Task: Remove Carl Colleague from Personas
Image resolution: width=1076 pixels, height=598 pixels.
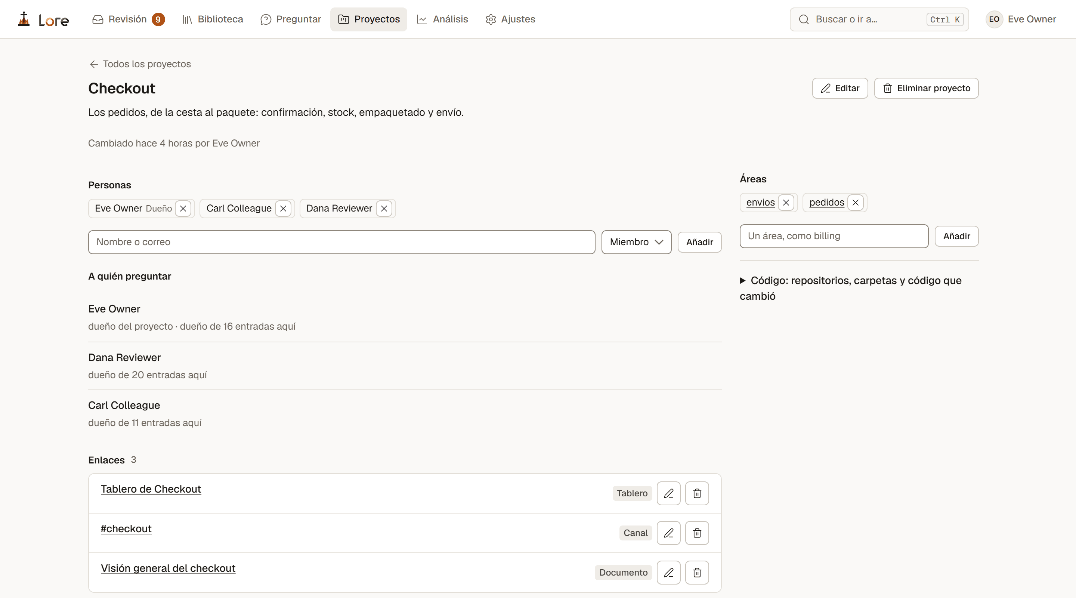Action: coord(283,209)
